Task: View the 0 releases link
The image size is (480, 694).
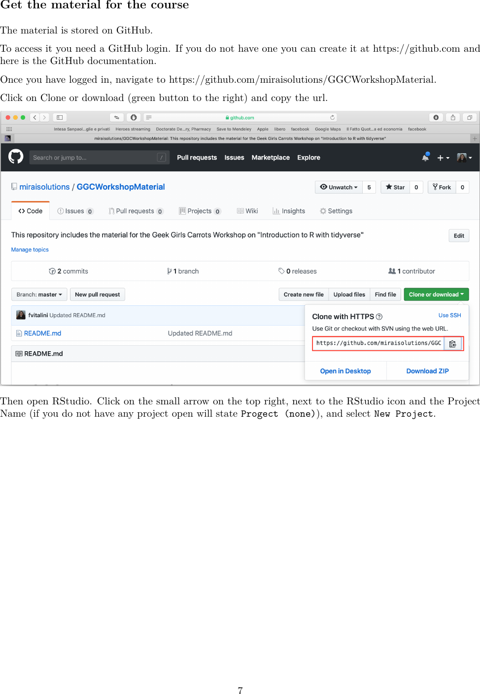Action: pos(298,271)
